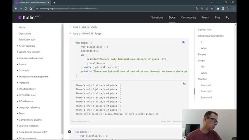The image size is (249, 140).
Task: Click the address bar URL
Action: [68, 9]
